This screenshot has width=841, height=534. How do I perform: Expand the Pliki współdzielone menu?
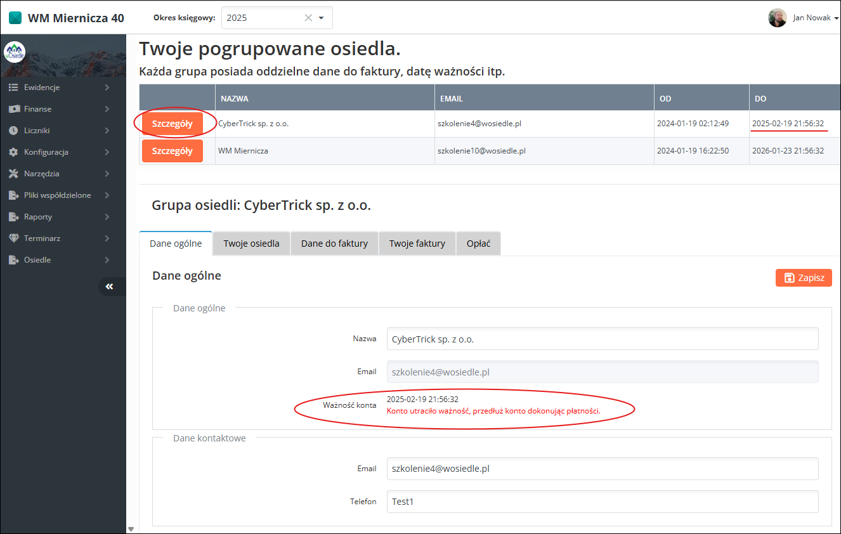[57, 195]
